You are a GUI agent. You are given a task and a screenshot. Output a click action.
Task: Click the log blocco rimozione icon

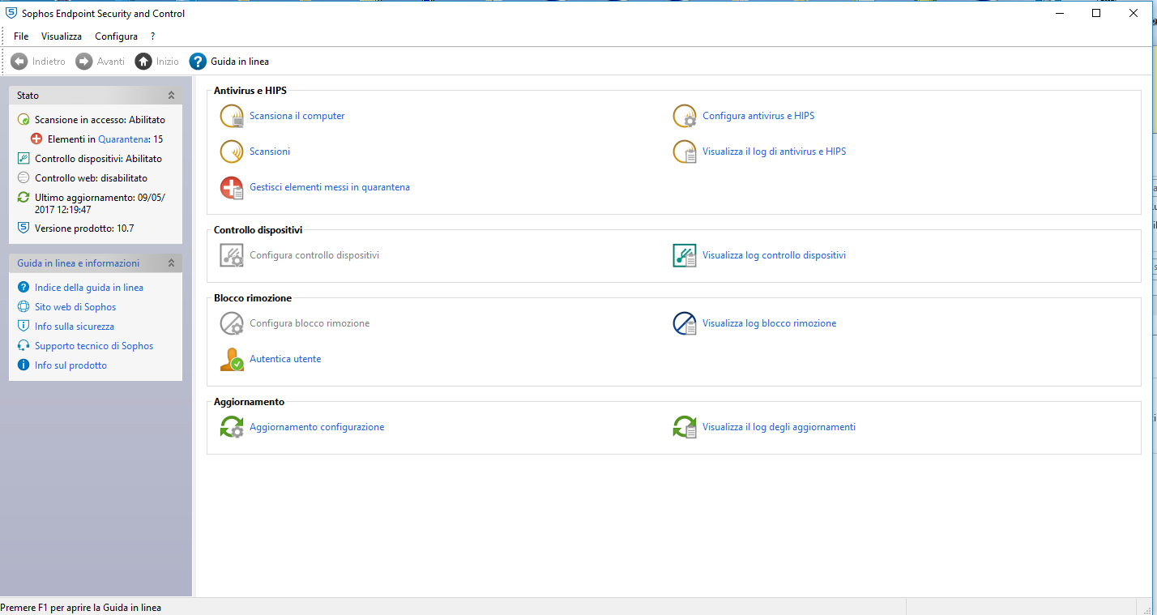point(685,323)
